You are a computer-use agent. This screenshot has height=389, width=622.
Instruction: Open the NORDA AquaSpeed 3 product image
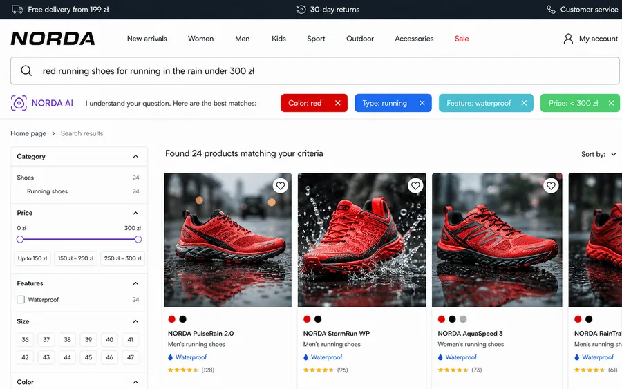coord(497,240)
